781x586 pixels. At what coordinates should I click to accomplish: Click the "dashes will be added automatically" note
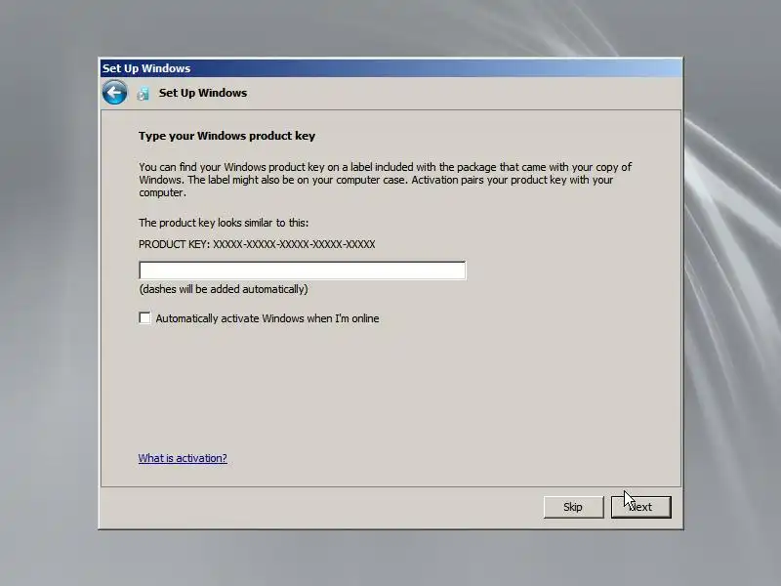(x=224, y=289)
